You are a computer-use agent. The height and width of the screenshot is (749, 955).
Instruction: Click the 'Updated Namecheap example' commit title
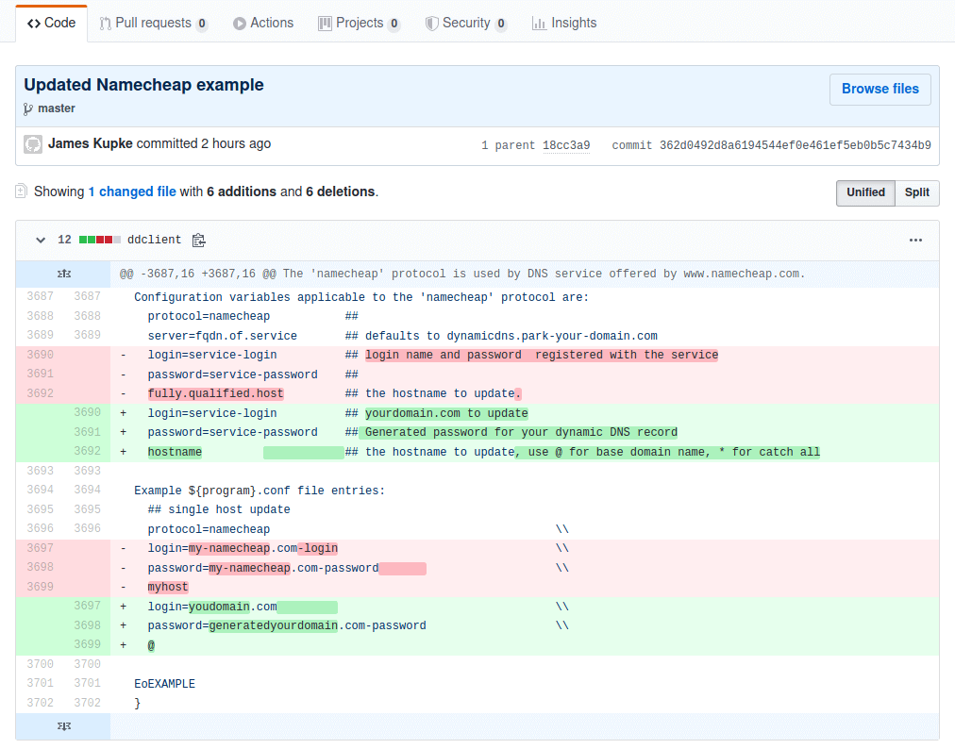(143, 85)
